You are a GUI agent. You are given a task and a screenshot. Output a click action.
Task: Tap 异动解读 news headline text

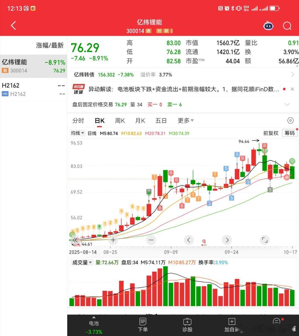pyautogui.click(x=184, y=89)
